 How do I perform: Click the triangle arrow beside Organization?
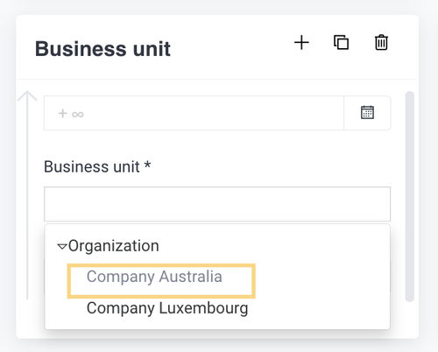(x=62, y=247)
